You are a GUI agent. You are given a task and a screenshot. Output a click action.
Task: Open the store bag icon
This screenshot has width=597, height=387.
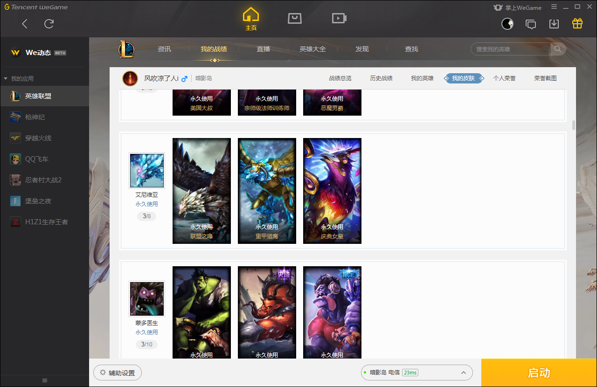tap(295, 18)
